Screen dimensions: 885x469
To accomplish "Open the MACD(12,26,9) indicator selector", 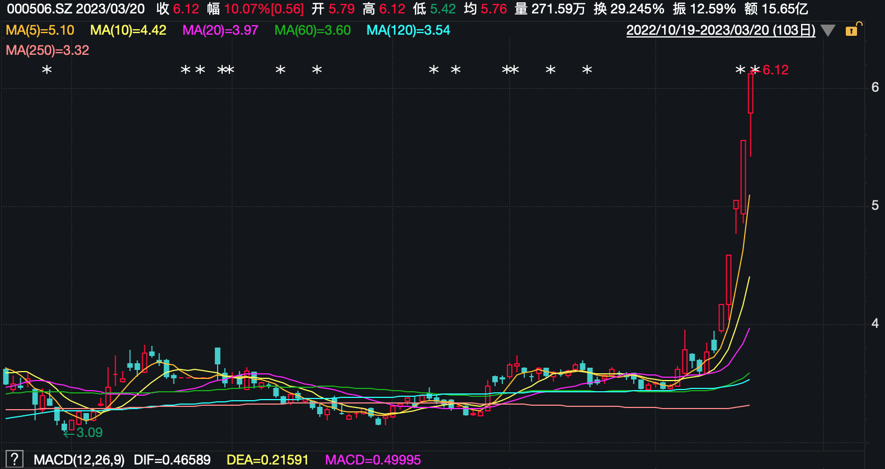I will [79, 459].
